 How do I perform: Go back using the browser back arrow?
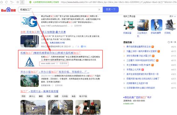click(22, 2)
